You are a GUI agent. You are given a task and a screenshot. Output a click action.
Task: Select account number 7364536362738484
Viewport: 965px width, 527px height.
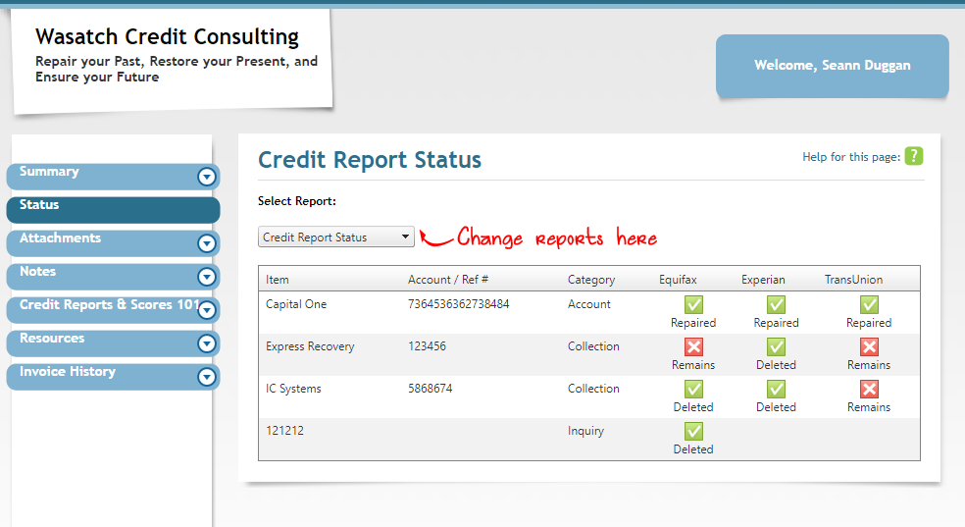pos(459,304)
